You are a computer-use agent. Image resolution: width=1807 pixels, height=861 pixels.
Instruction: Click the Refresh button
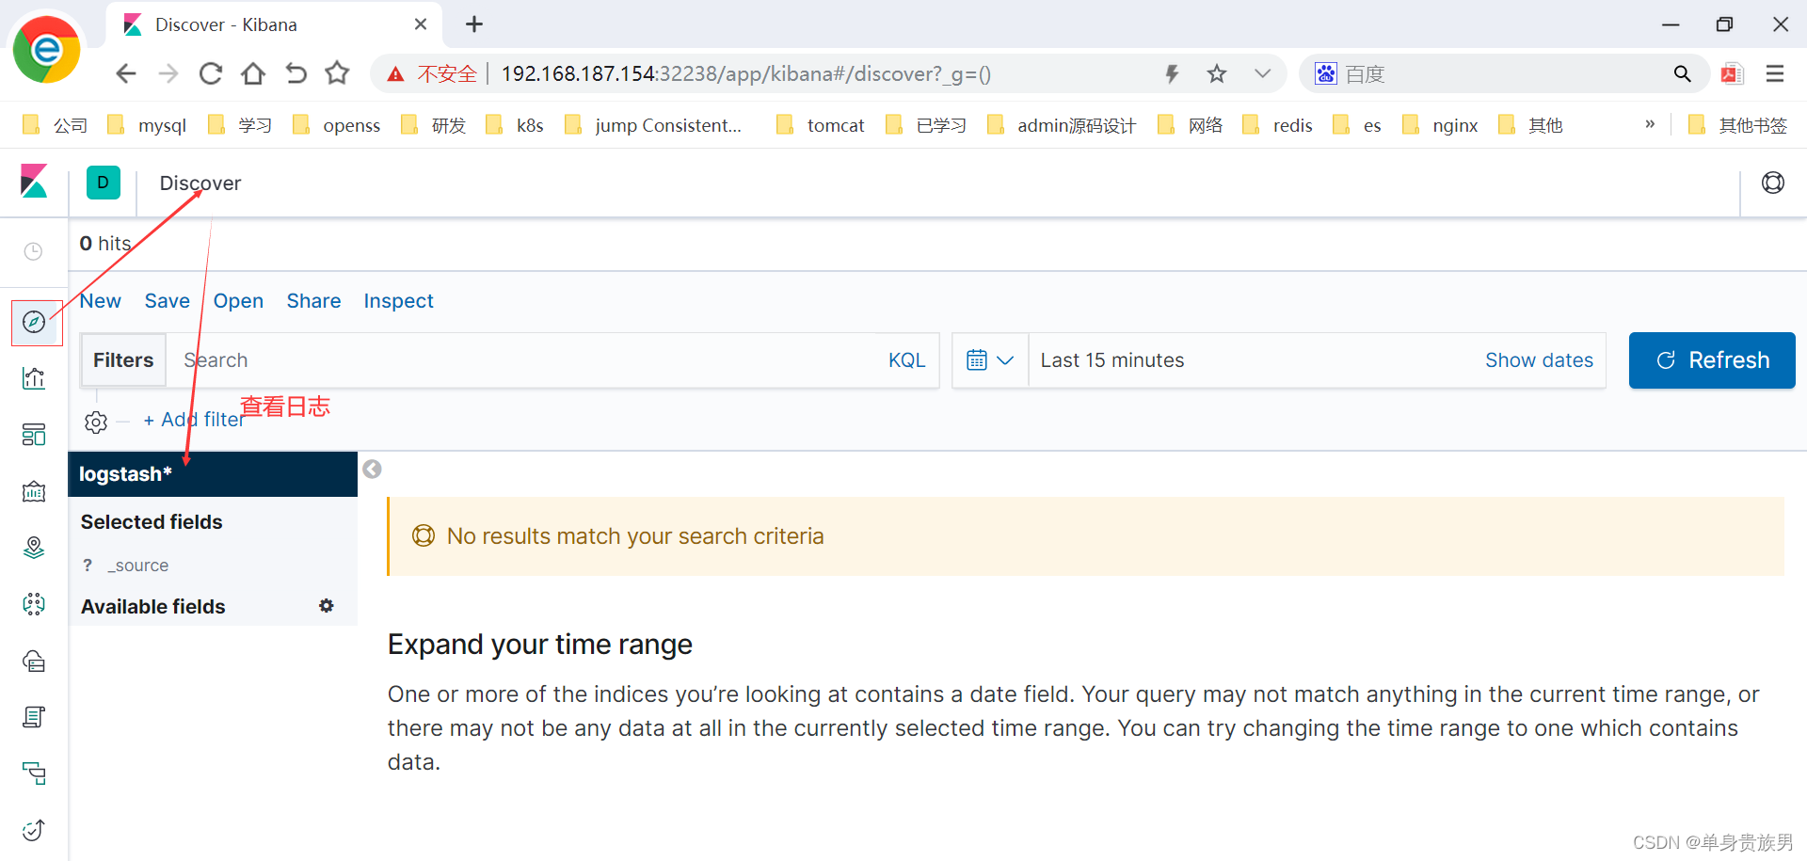1712,360
